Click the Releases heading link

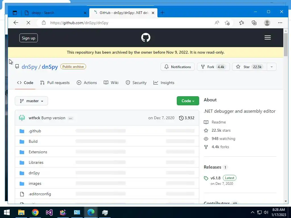[x=212, y=167]
